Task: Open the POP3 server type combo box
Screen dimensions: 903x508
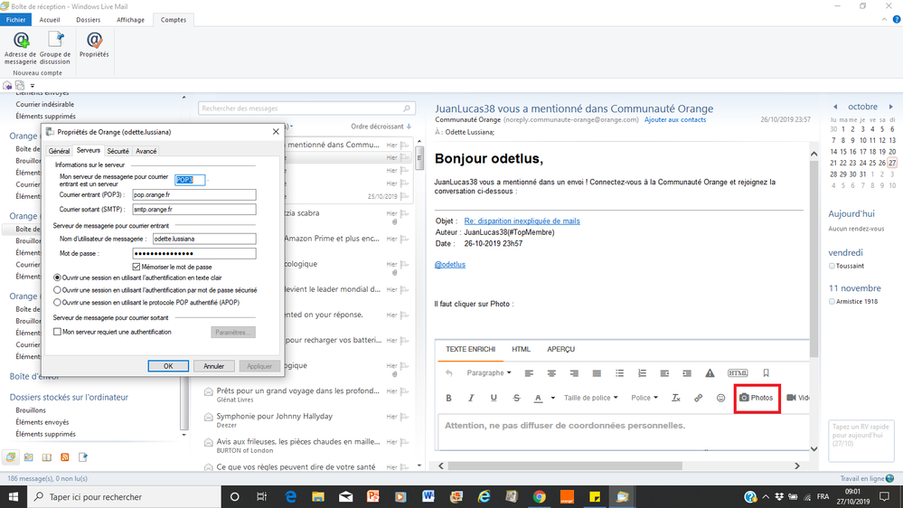Action: [x=190, y=180]
